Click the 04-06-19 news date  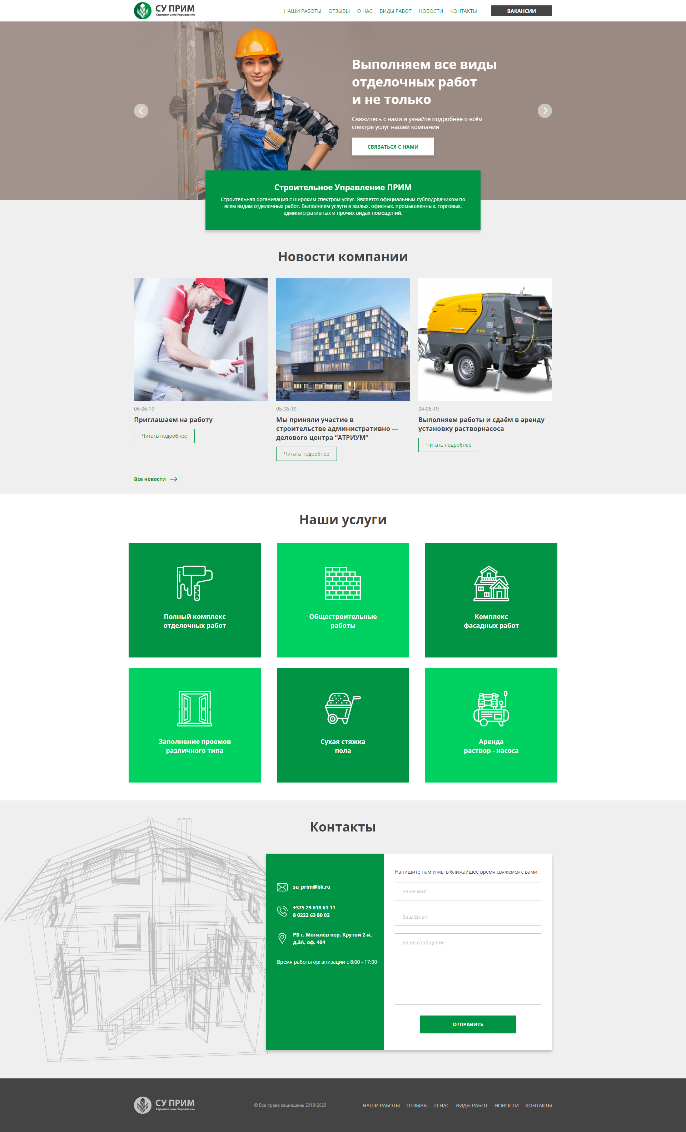pyautogui.click(x=428, y=409)
